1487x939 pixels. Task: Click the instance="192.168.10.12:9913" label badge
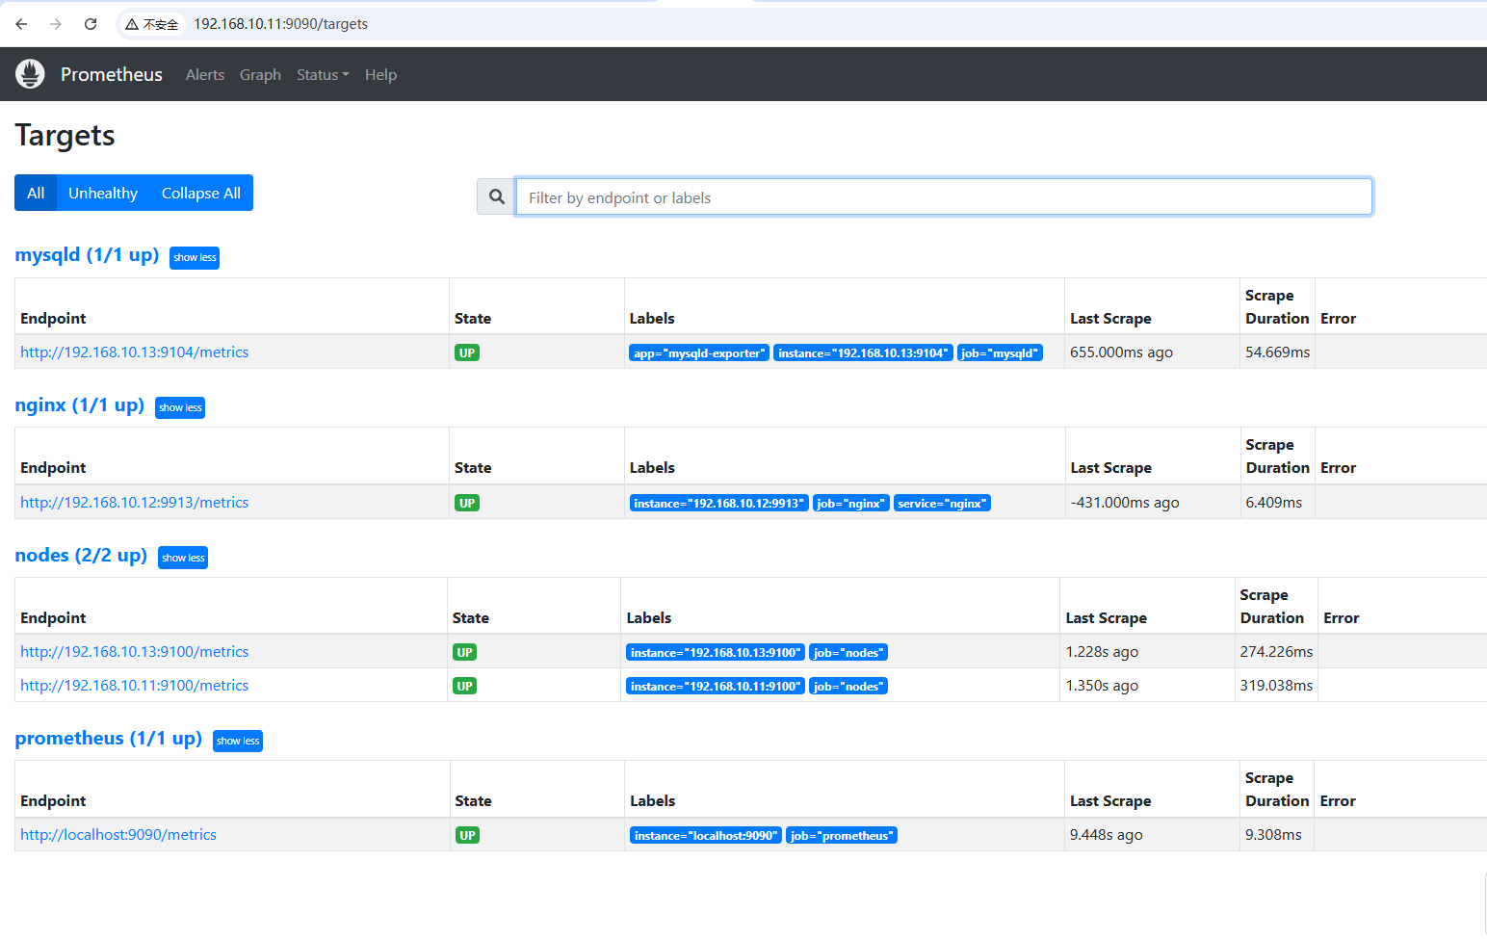719,504
